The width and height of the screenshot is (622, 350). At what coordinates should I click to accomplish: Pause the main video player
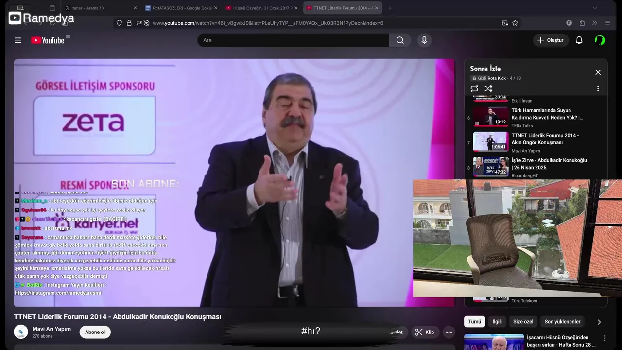click(x=234, y=183)
